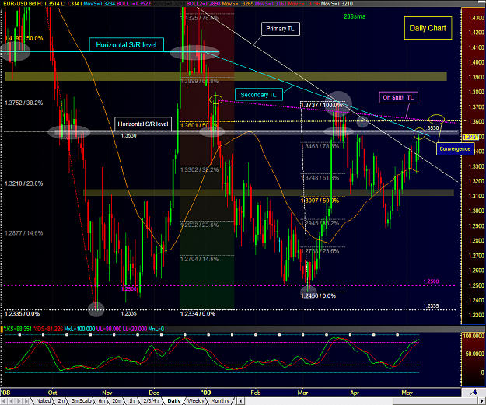Click the 1.3210 / 23.6% Fibonacci label
The image size is (486, 405).
click(23, 183)
